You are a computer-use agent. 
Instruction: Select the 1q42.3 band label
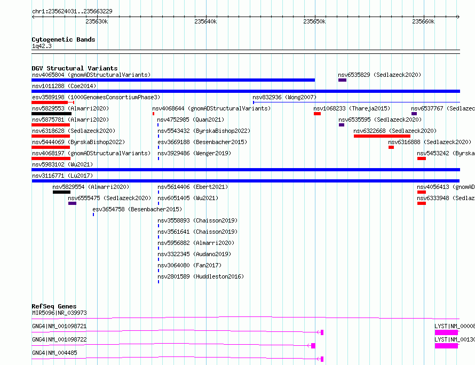click(42, 46)
